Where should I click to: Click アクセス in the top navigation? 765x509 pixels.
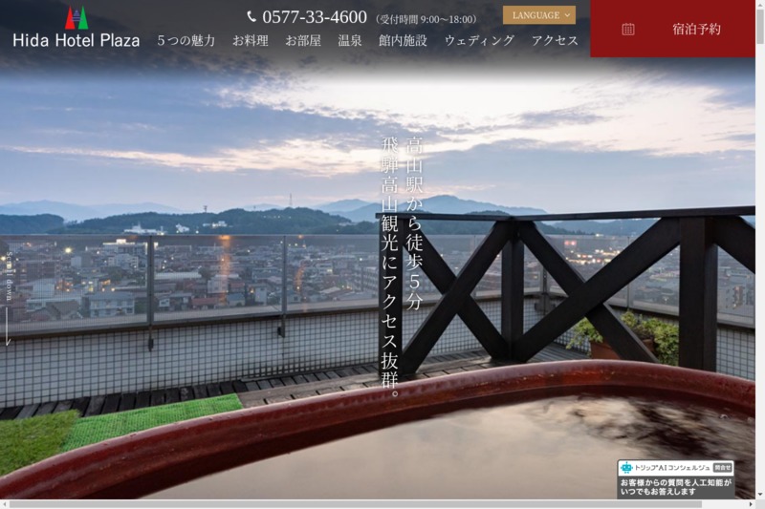click(x=555, y=40)
